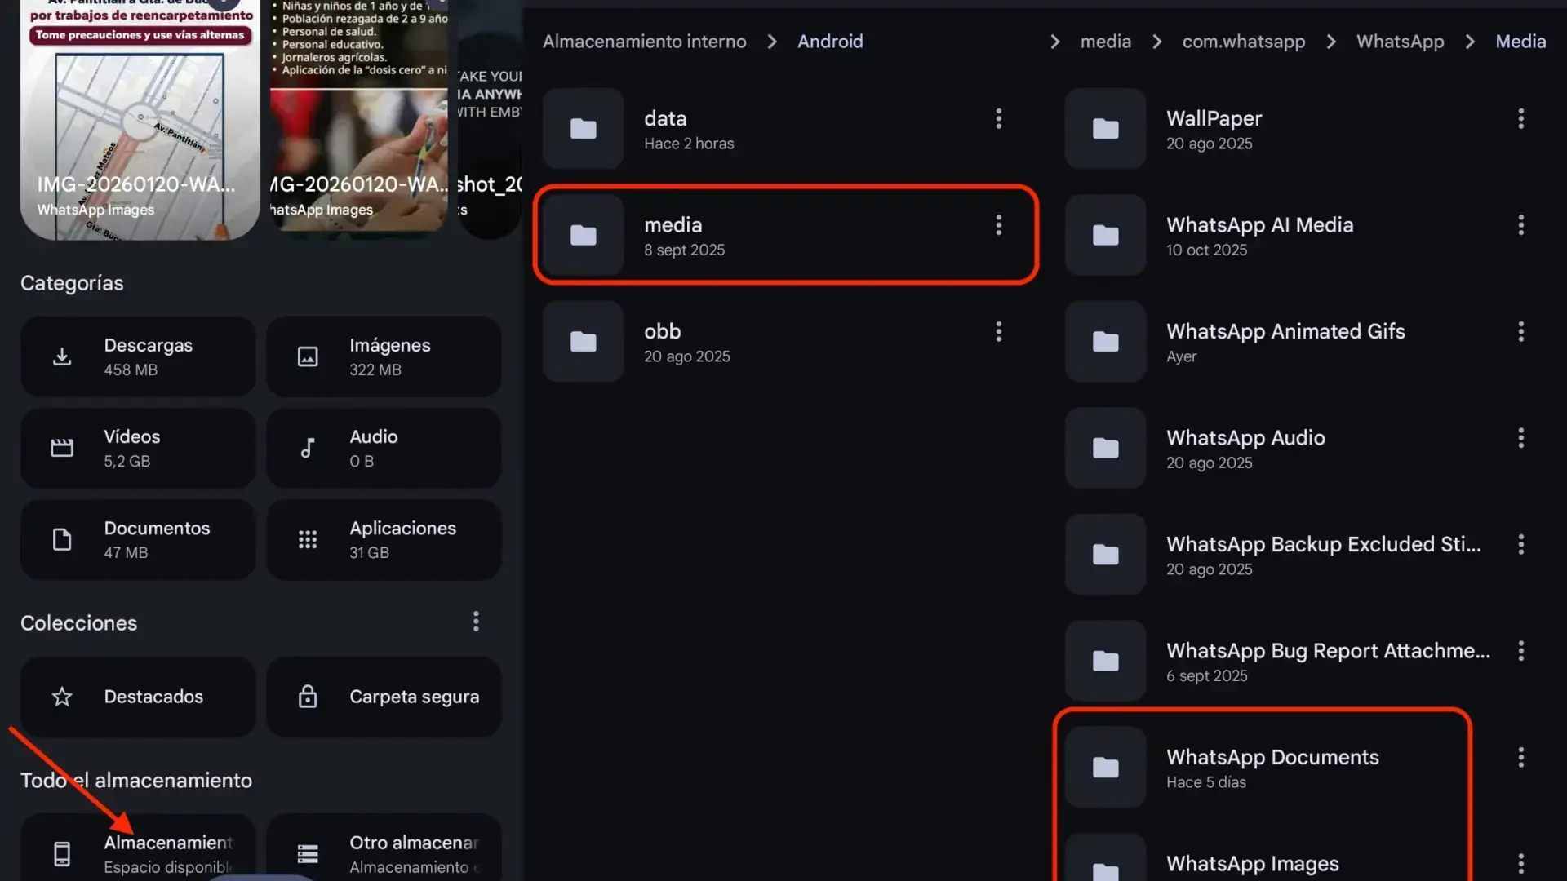Image resolution: width=1567 pixels, height=881 pixels.
Task: Open the Vídeos category
Action: pos(138,449)
